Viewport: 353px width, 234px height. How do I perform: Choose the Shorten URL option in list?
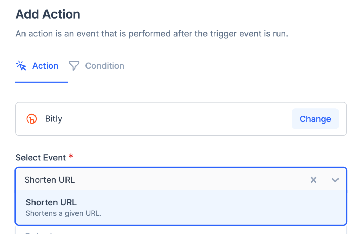pyautogui.click(x=51, y=202)
